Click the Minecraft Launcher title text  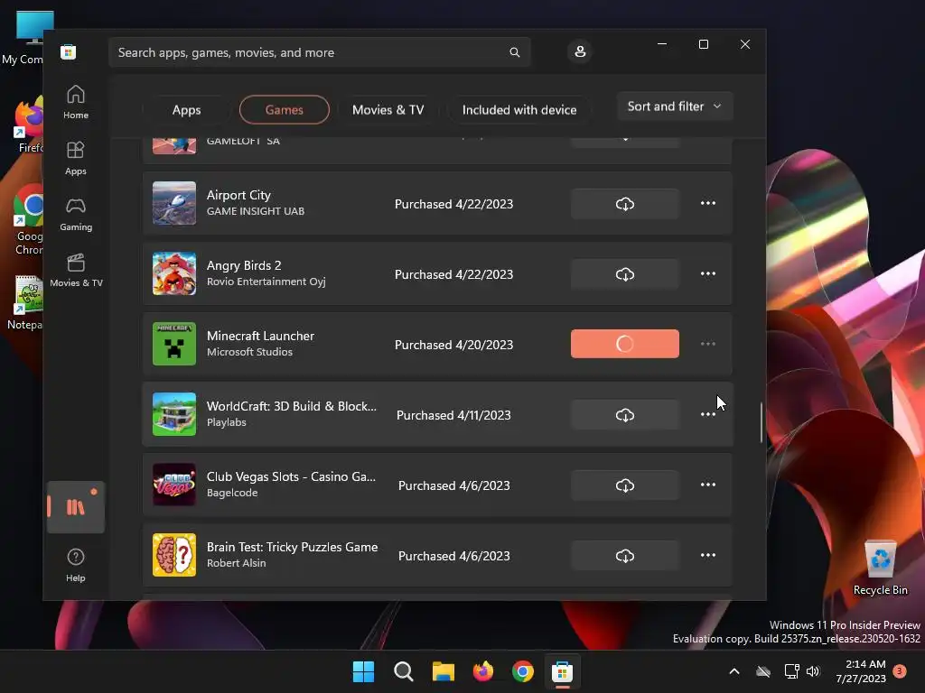[260, 336]
